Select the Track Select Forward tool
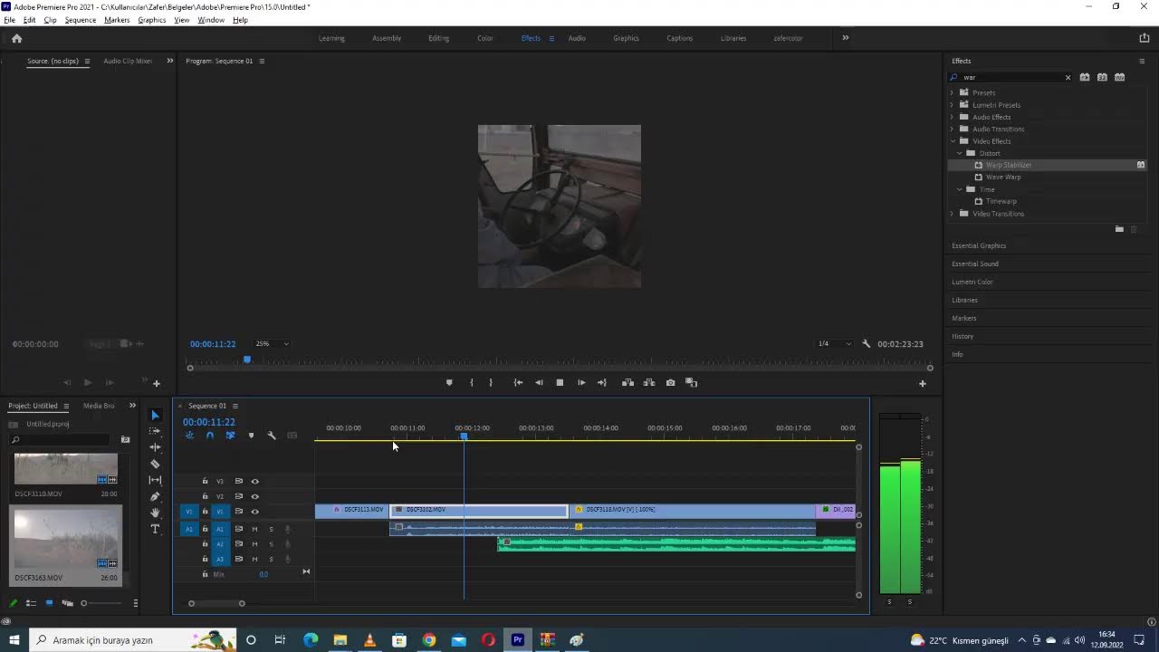This screenshot has width=1159, height=652. pyautogui.click(x=155, y=431)
